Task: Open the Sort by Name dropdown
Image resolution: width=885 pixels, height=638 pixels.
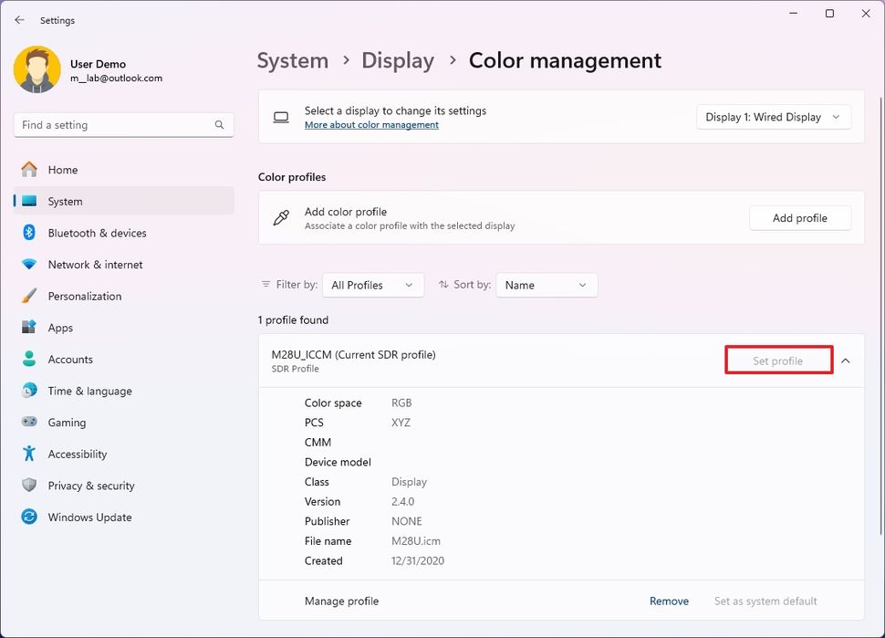Action: coord(546,285)
